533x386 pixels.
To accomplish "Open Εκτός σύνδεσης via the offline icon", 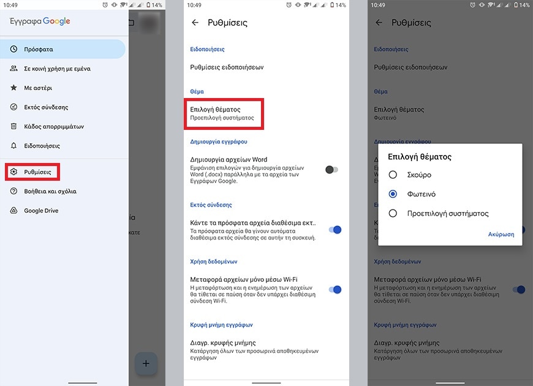I will tap(13, 107).
